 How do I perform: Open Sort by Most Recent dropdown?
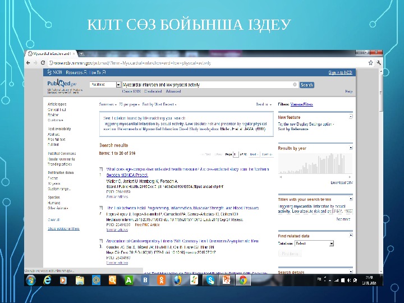pos(159,104)
